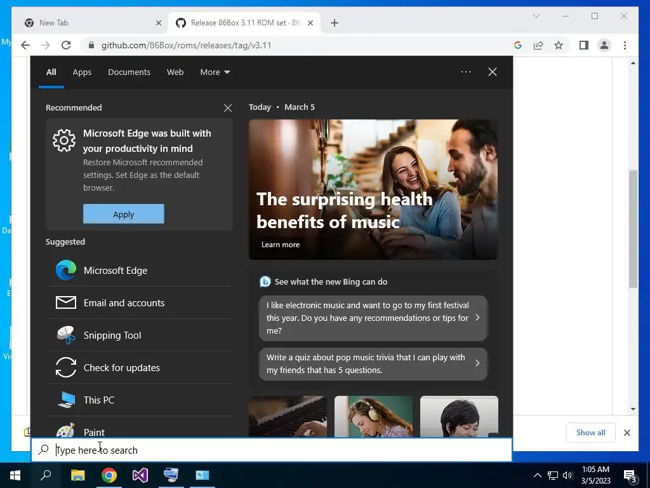
Task: Click network icon in system tray
Action: tap(553, 475)
